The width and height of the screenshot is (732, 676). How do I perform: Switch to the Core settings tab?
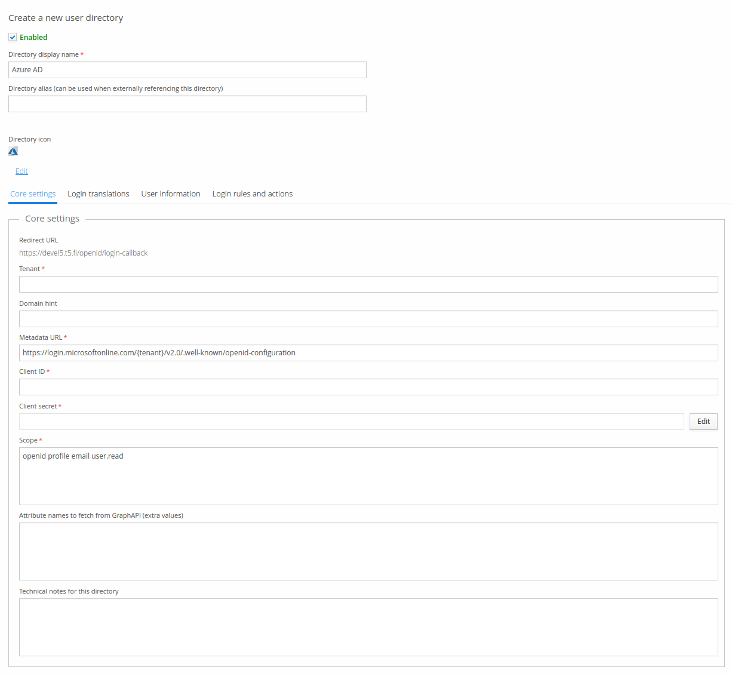coord(33,193)
